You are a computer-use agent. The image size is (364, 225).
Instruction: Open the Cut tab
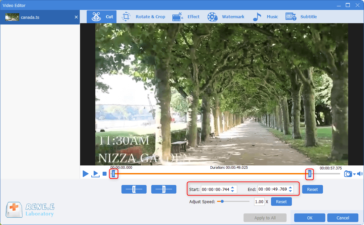[102, 17]
